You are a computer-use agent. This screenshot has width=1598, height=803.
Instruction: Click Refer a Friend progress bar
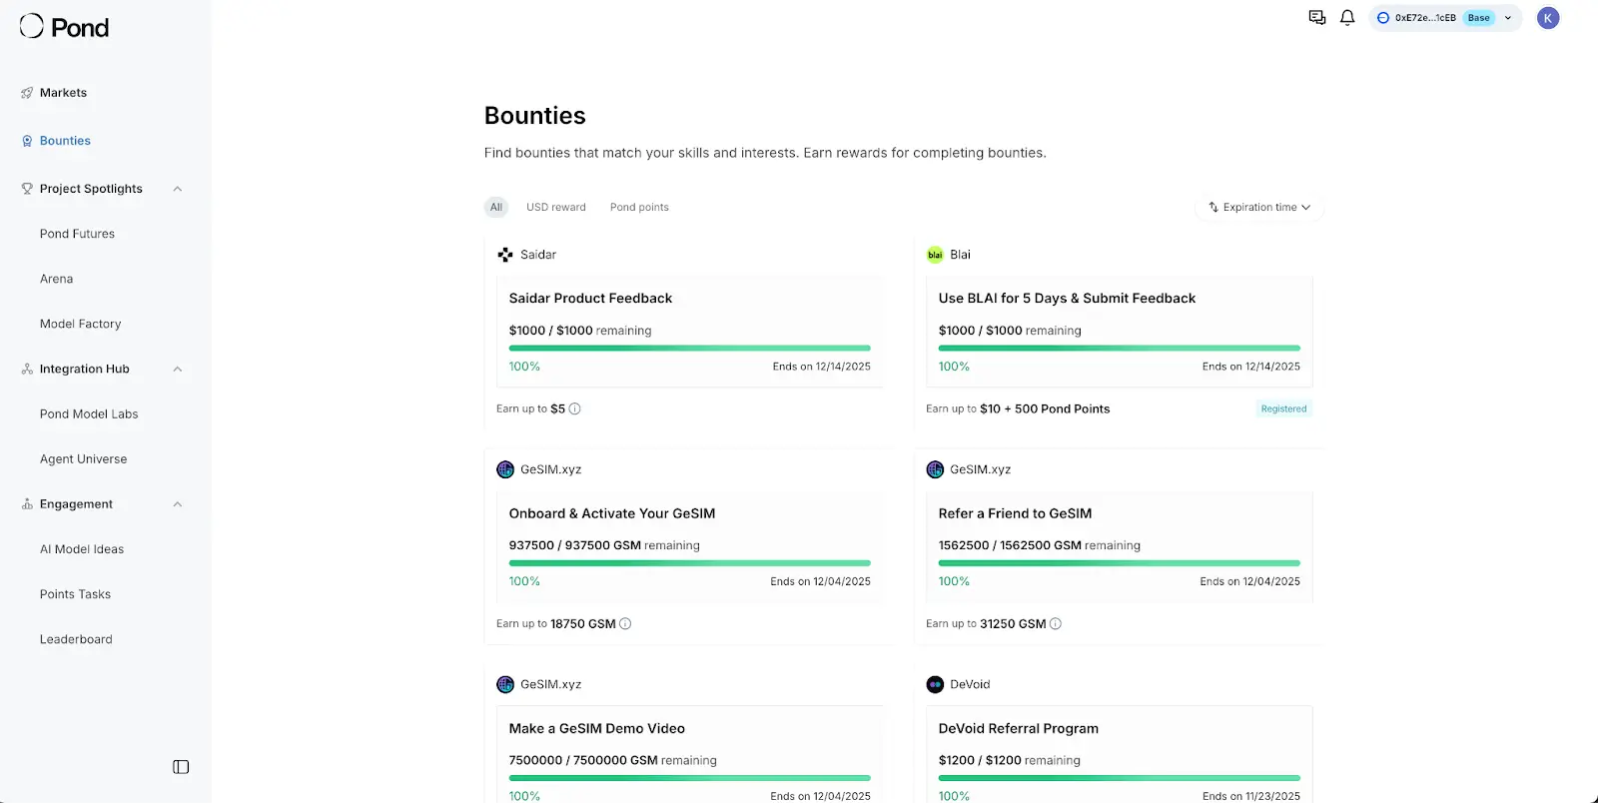(1119, 563)
